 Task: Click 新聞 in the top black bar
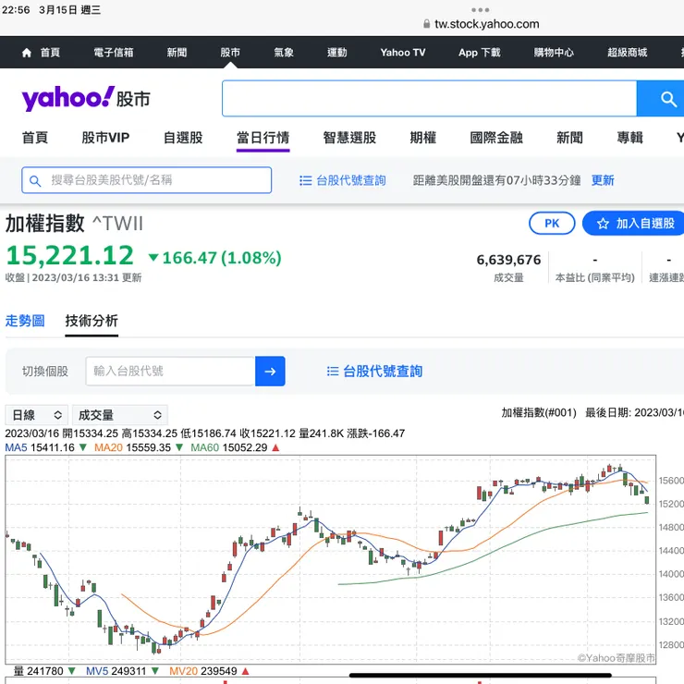[x=177, y=53]
